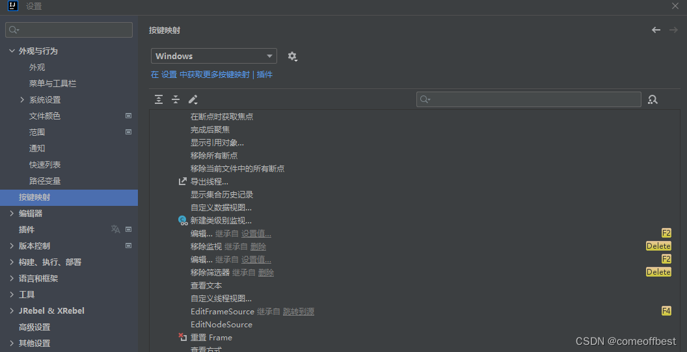Select the 自定义线程视图... action
The image size is (687, 352).
click(x=221, y=299)
